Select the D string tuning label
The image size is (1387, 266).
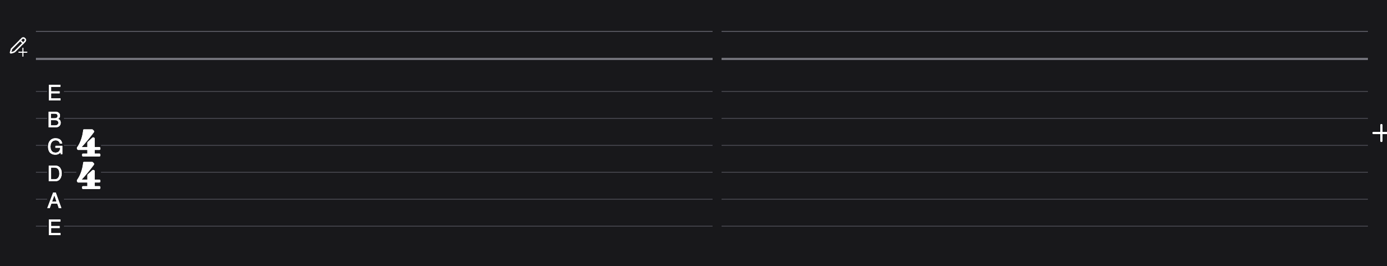tap(54, 174)
